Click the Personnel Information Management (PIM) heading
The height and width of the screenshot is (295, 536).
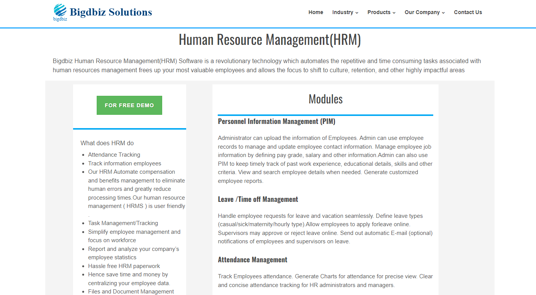click(276, 121)
